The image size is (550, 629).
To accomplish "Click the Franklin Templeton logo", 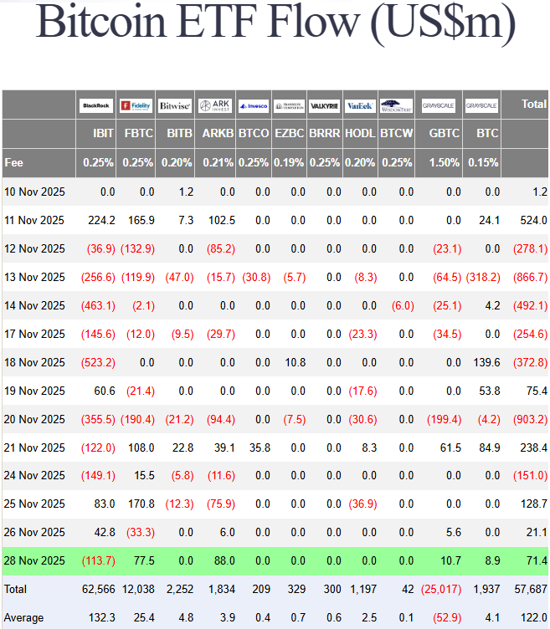I will (x=289, y=106).
